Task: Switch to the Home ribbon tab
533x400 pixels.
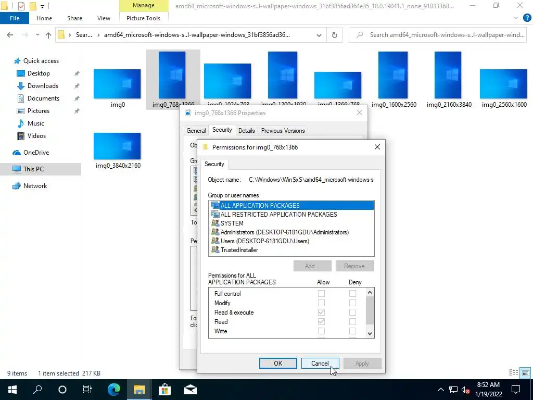Action: pyautogui.click(x=44, y=18)
